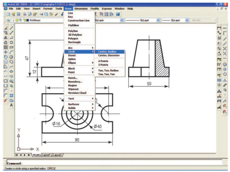Select the Mirror tool
230x172 pixels.
[x=6, y=37]
